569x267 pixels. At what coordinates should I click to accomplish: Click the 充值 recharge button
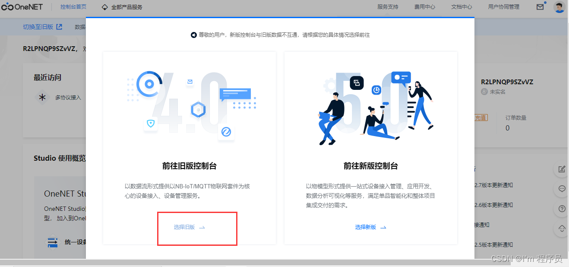480,117
